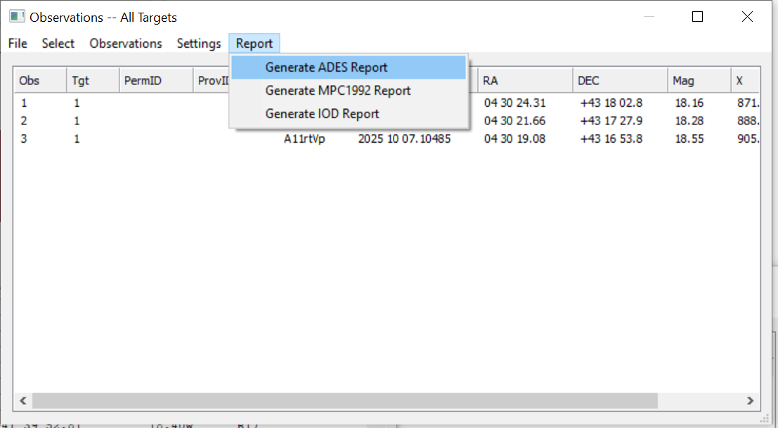Select observation row with magnitude 18.28
The width and height of the screenshot is (778, 428).
coord(689,121)
